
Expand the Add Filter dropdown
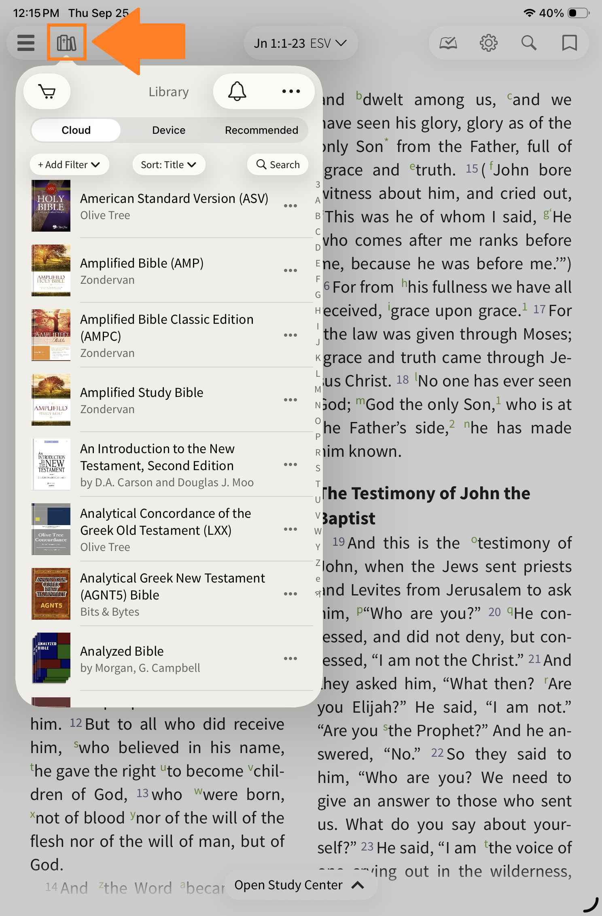69,165
